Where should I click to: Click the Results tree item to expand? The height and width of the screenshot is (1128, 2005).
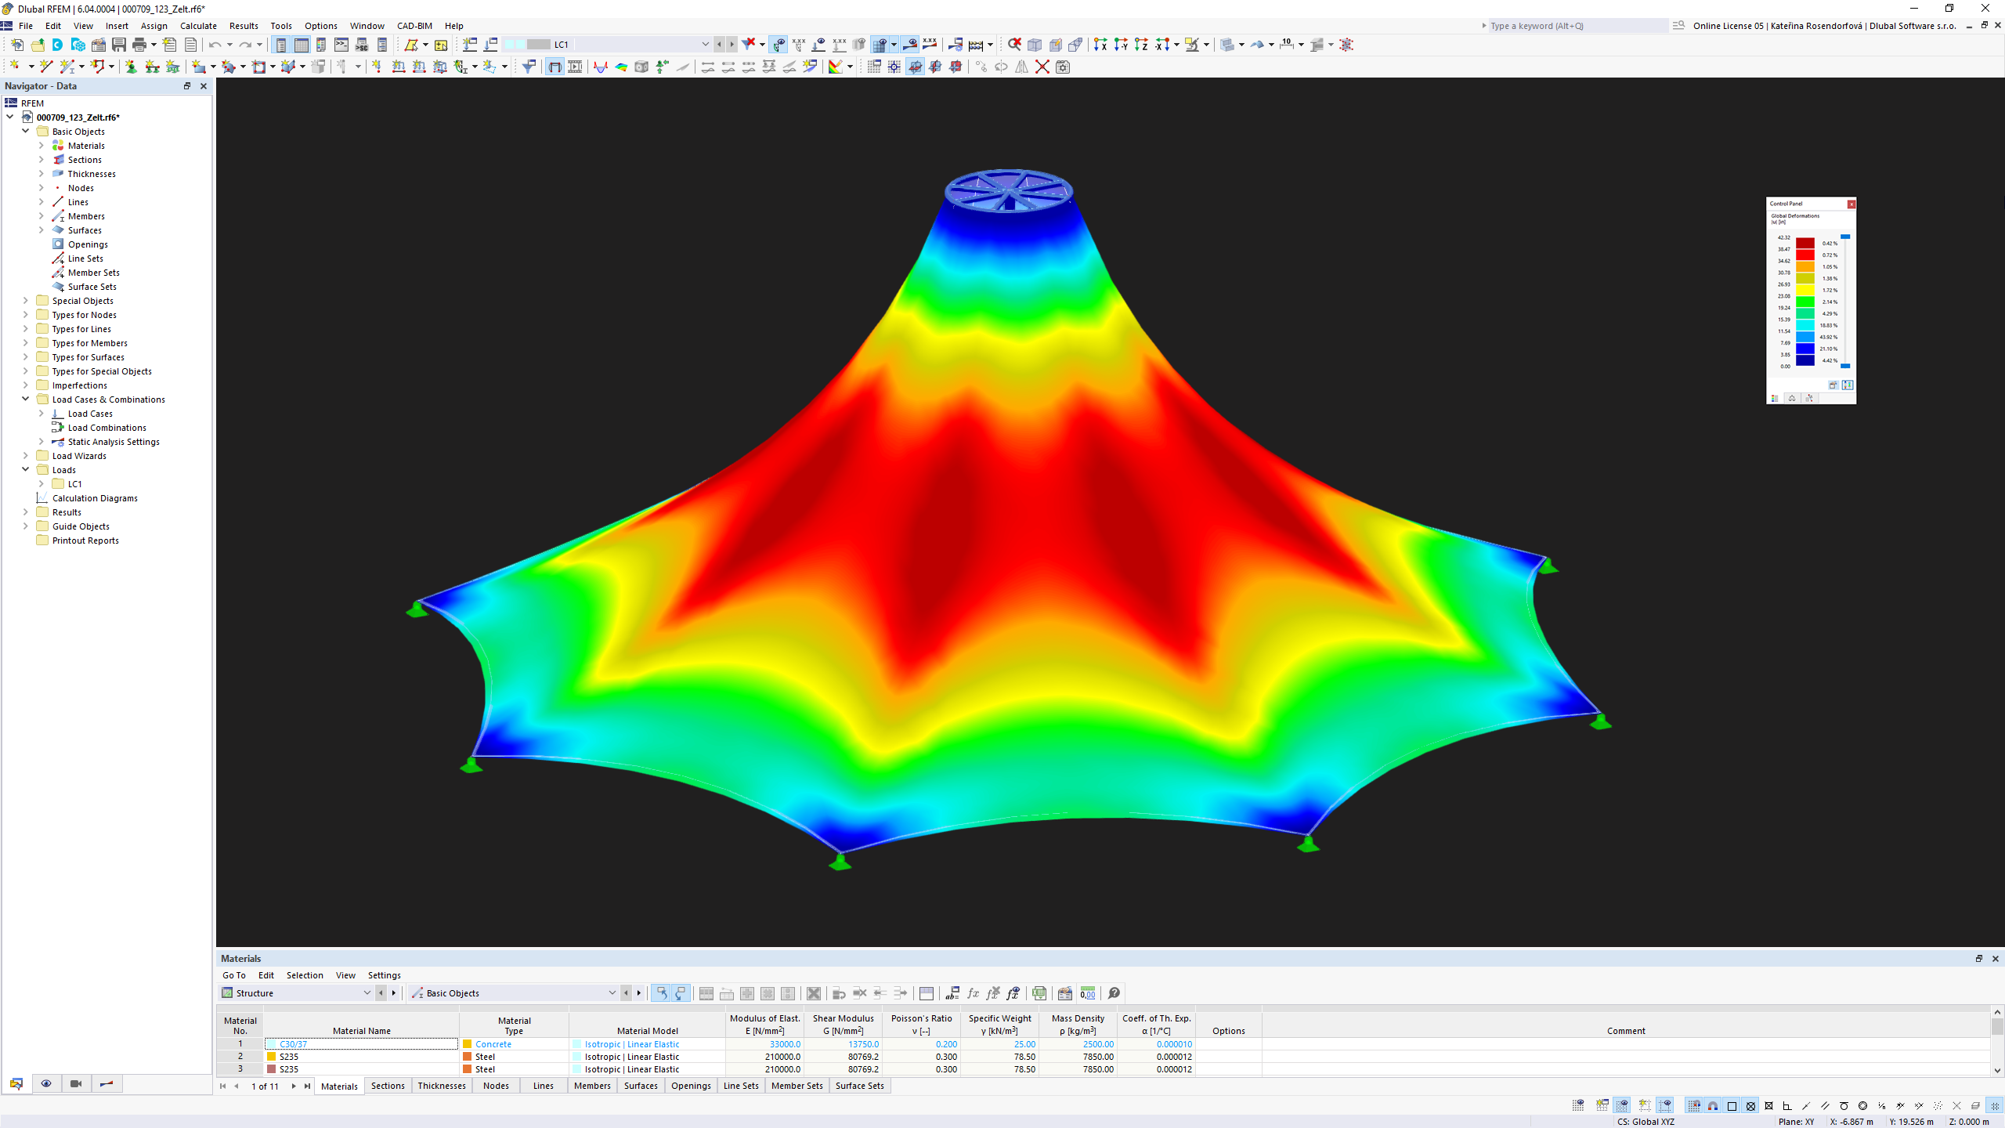pos(66,511)
